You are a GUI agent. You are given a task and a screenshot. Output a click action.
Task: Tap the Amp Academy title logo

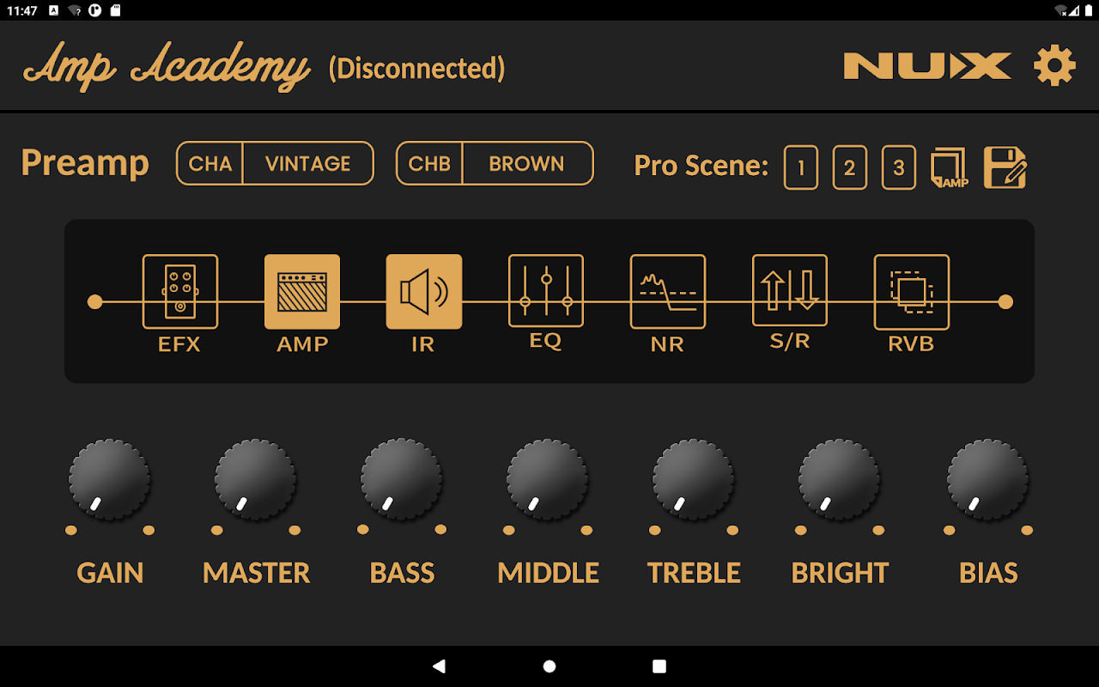[x=167, y=66]
